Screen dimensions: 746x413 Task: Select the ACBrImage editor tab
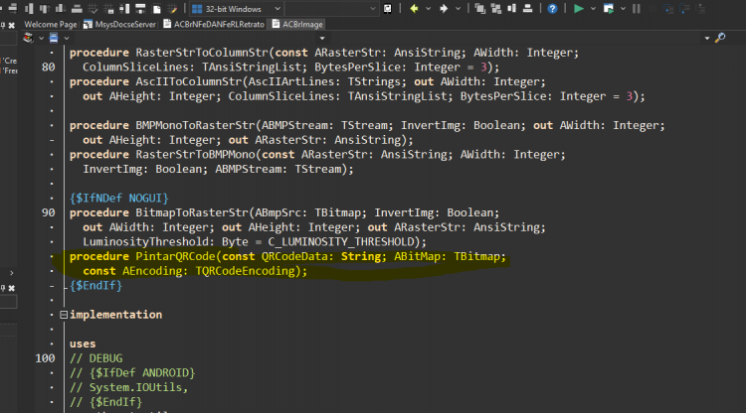(x=297, y=24)
